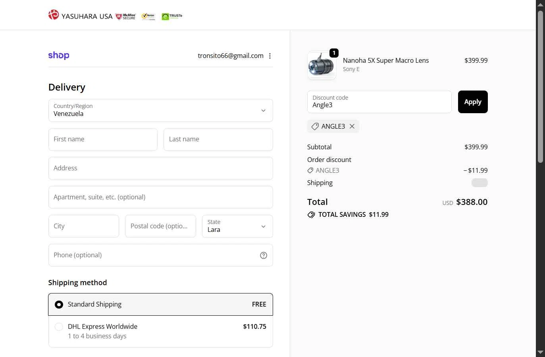Click the Nanoha 5X Super Macro Lens title
Screen dimensions: 545x357
[386, 60]
